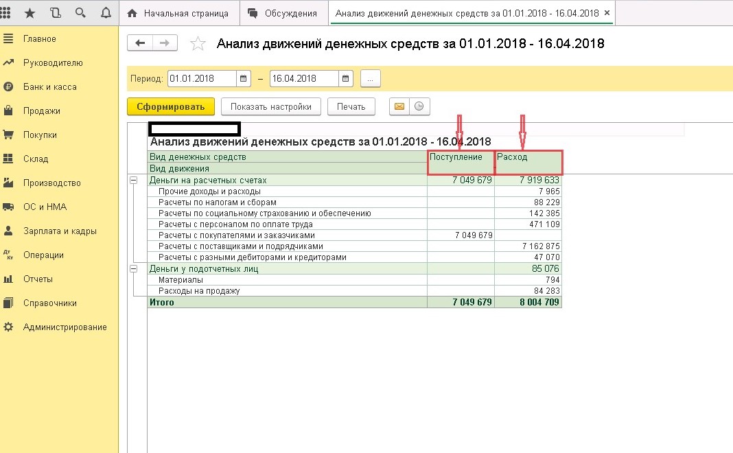The height and width of the screenshot is (453, 733).
Task: Open Favorites star in top toolbar
Action: [x=30, y=13]
